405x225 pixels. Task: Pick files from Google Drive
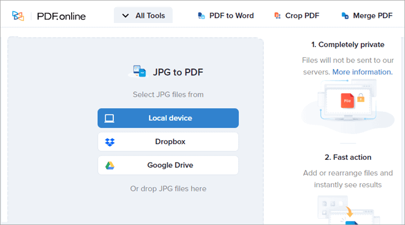pos(170,165)
